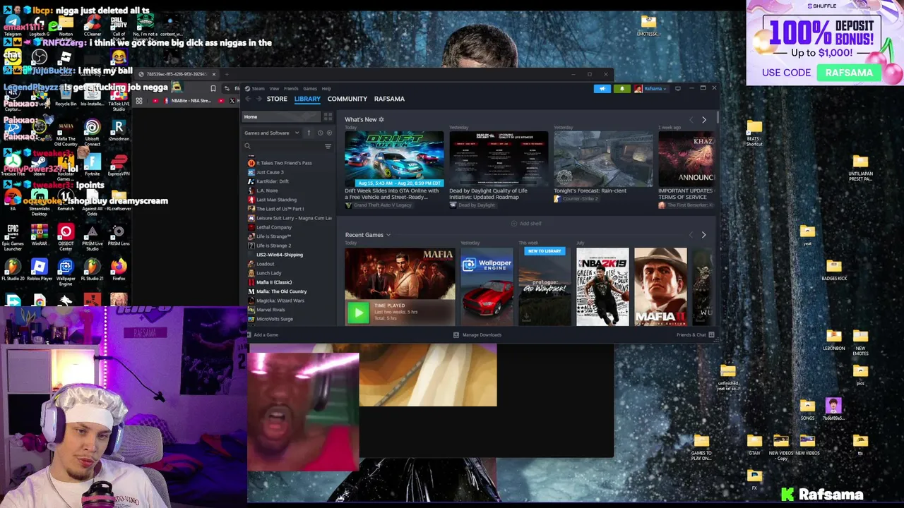Click bookmark icon in browser address bar

point(213,88)
